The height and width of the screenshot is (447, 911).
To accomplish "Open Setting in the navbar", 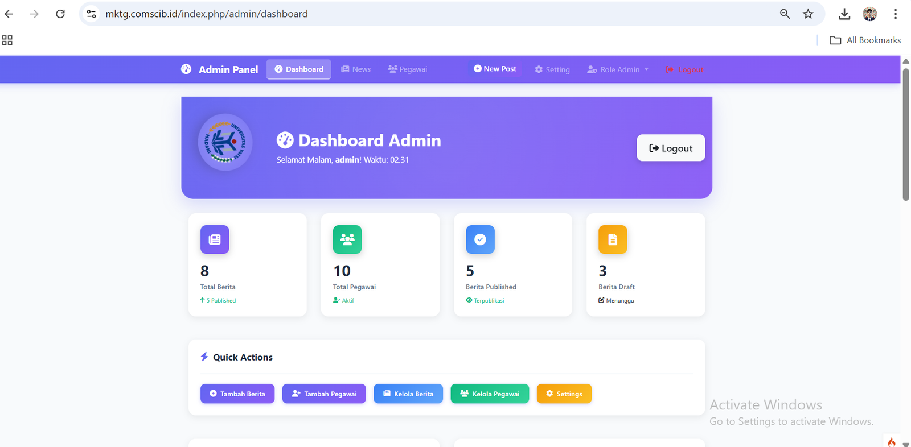I will (x=552, y=69).
